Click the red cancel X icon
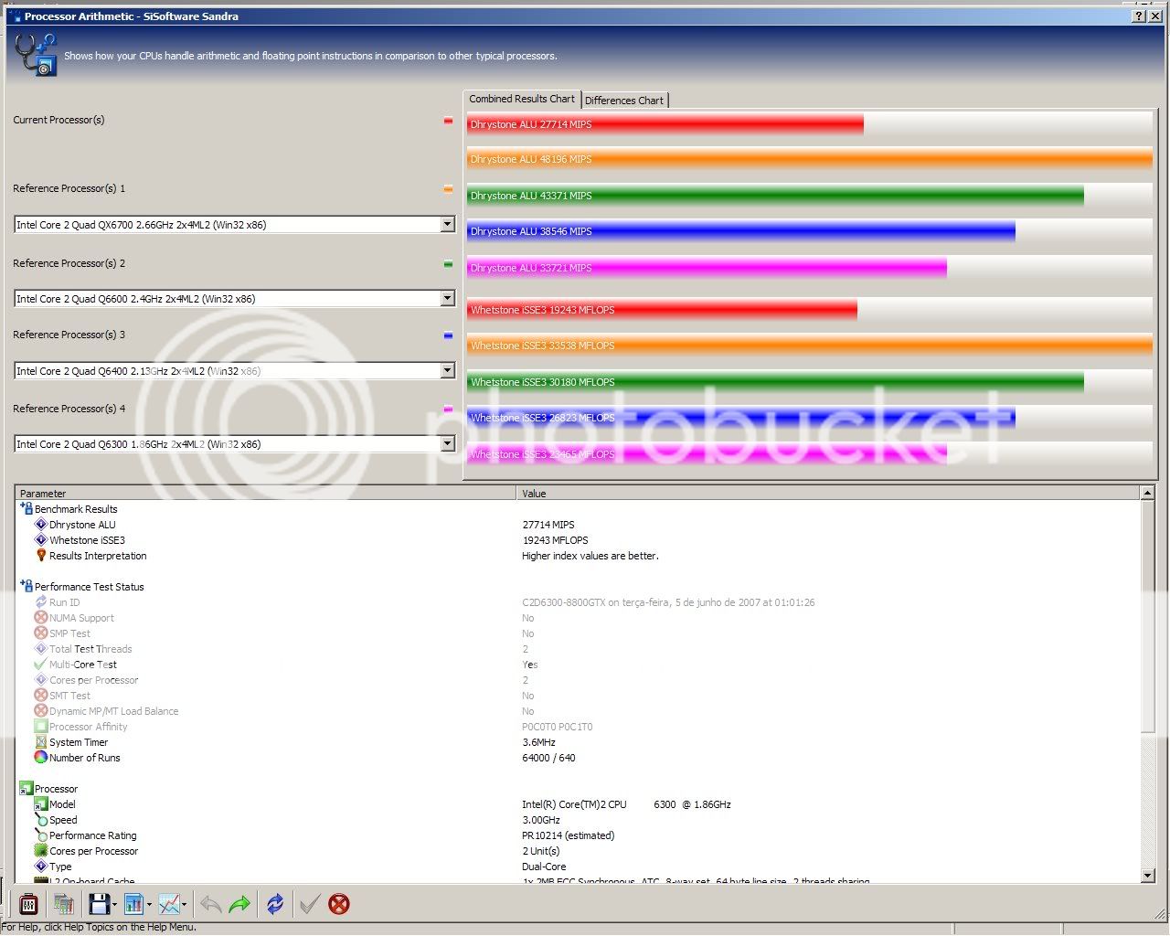Screen dimensions: 1170x936 pos(339,904)
